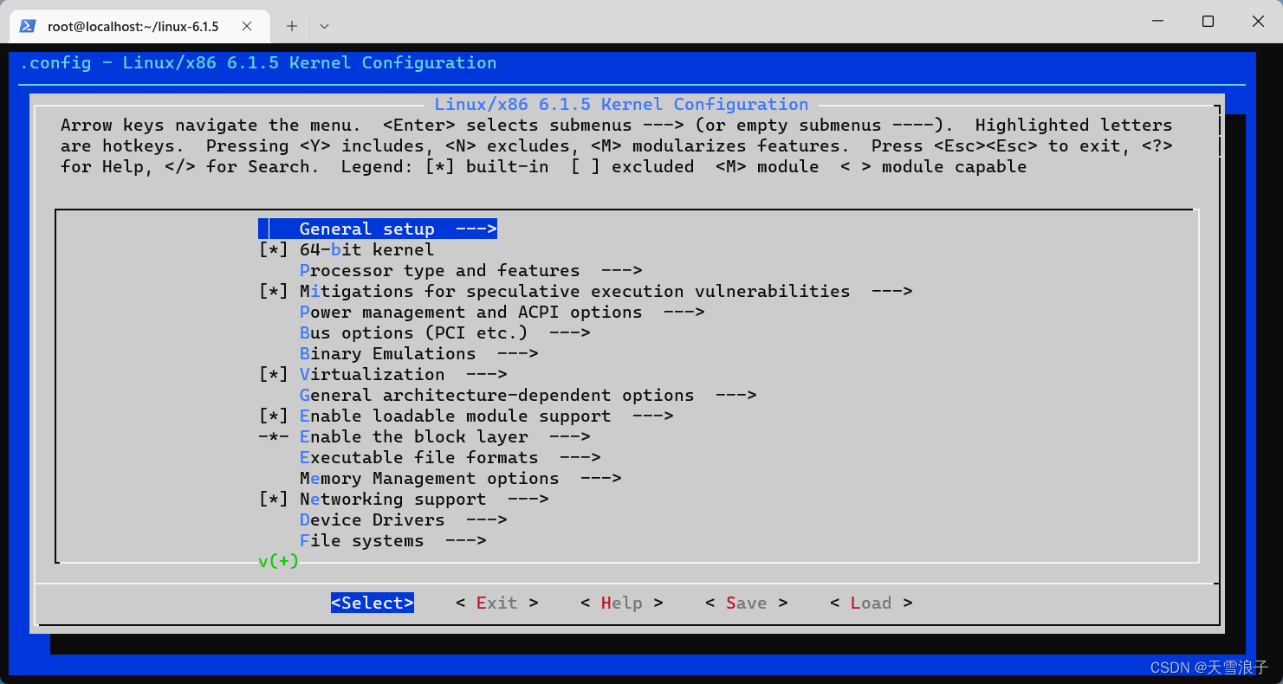Image resolution: width=1283 pixels, height=684 pixels.
Task: Click the "< > module capable" legend text
Action: pos(933,166)
